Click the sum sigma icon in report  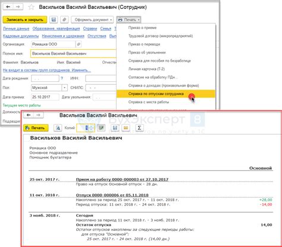(x=139, y=128)
